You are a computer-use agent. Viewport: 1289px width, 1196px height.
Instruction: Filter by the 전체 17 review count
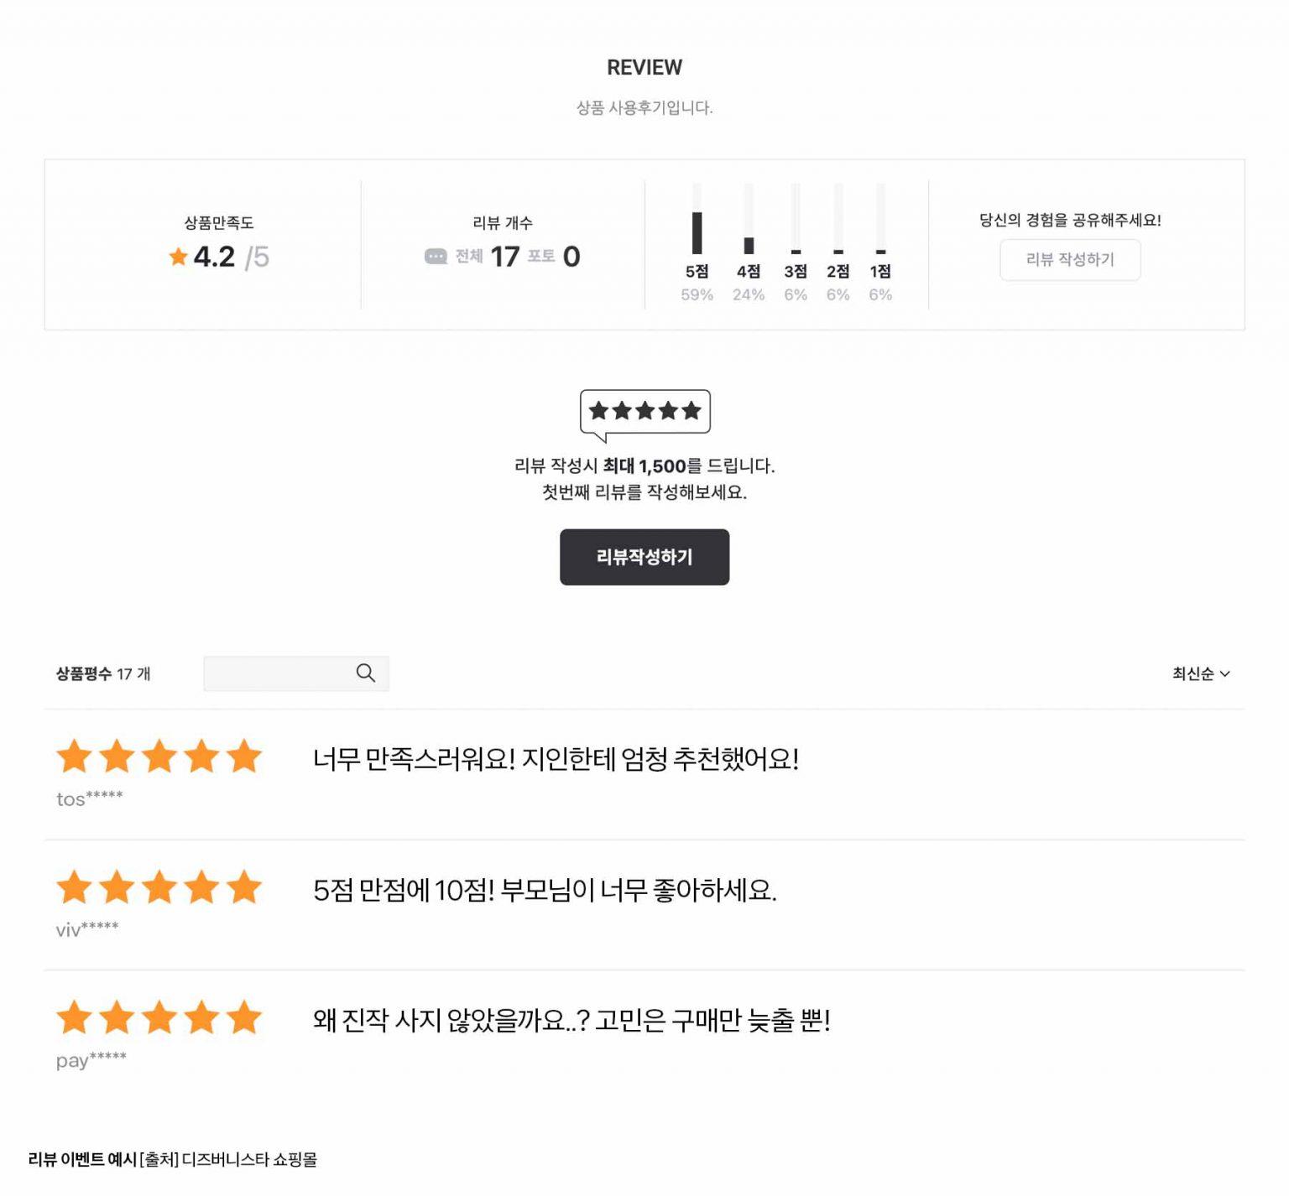(488, 257)
